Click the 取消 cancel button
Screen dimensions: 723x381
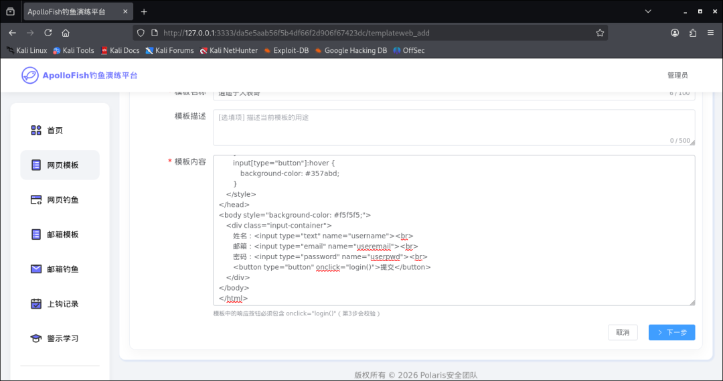coord(623,332)
